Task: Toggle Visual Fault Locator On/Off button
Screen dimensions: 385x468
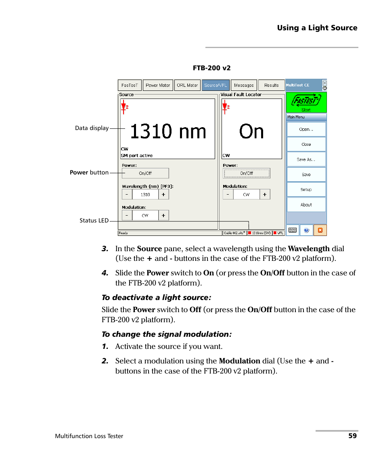Action: 247,173
